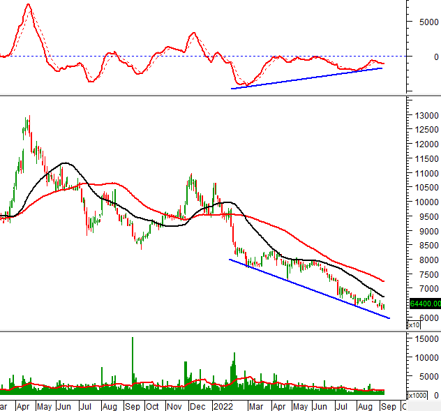Click the highest candlestick peak near 13000
441x411 pixels.
click(27, 119)
